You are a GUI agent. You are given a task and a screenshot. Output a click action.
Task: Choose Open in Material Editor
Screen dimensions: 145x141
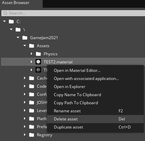(x=95, y=70)
